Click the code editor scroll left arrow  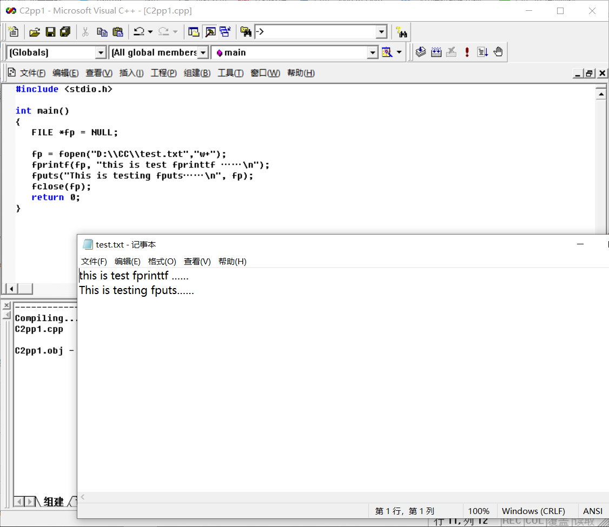pyautogui.click(x=12, y=289)
